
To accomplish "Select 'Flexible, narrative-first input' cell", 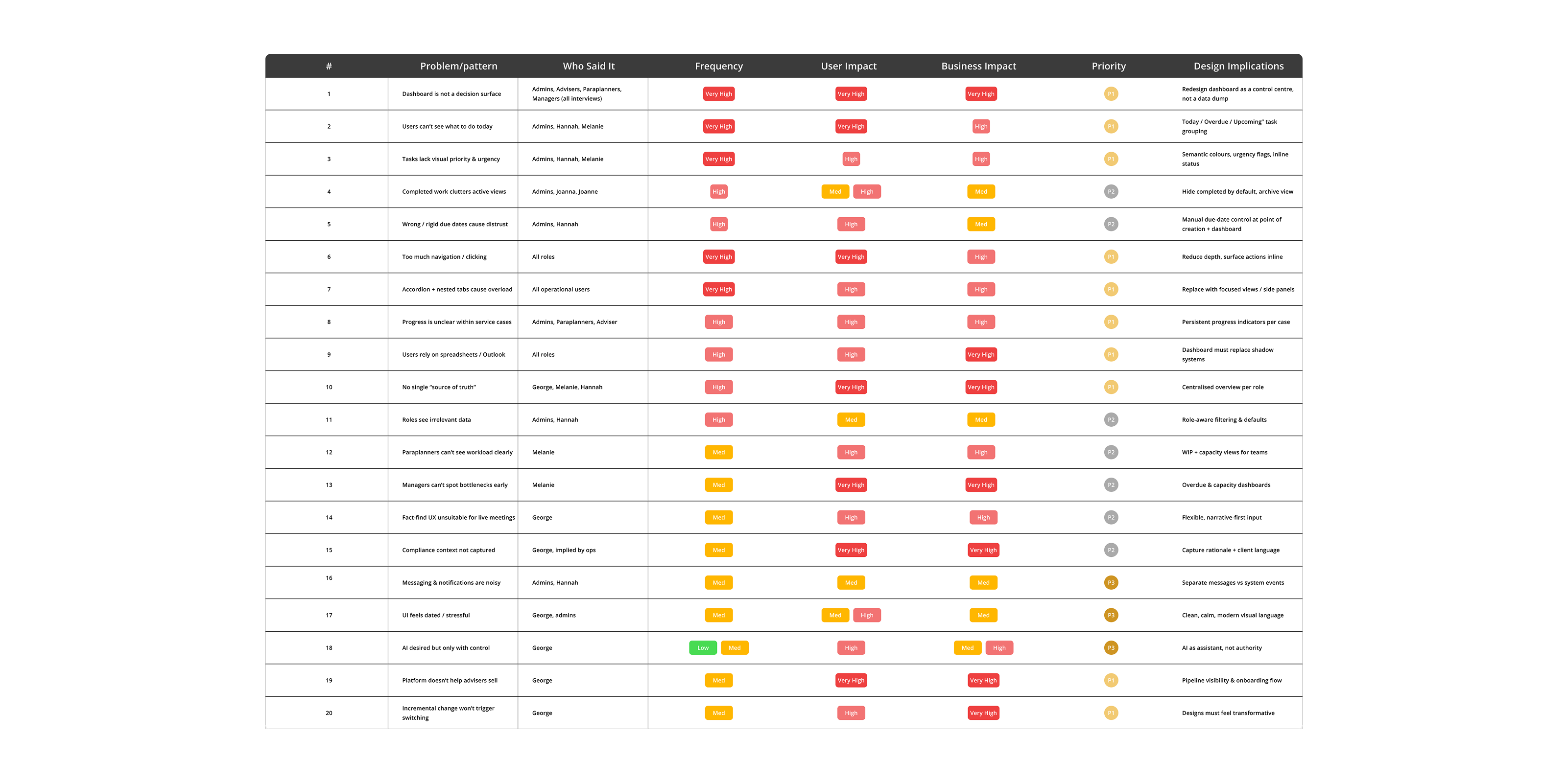I will click(1221, 517).
